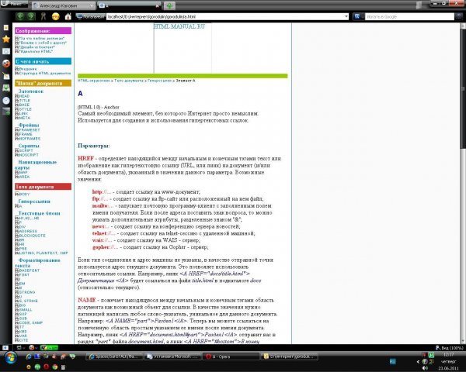This screenshot has height=372, width=466.
Task: Click the taskbar clock showing 23.06.2011
Action: coord(448,362)
